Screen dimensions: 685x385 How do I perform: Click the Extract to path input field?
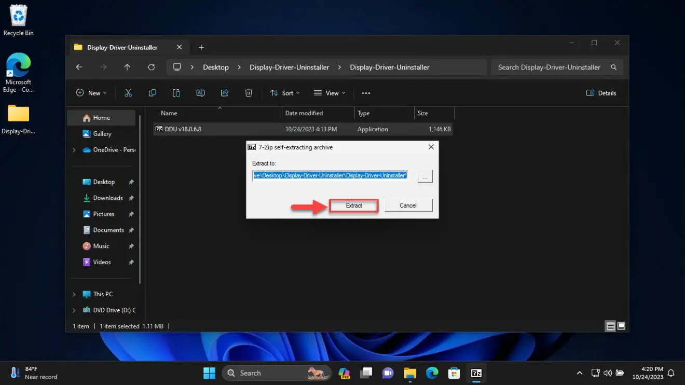(330, 176)
